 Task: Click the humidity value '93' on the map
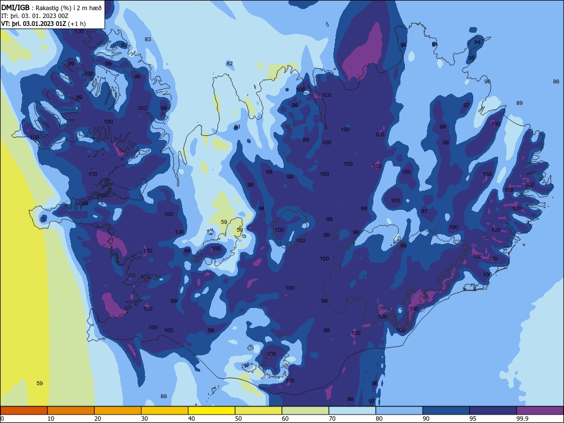click(124, 45)
